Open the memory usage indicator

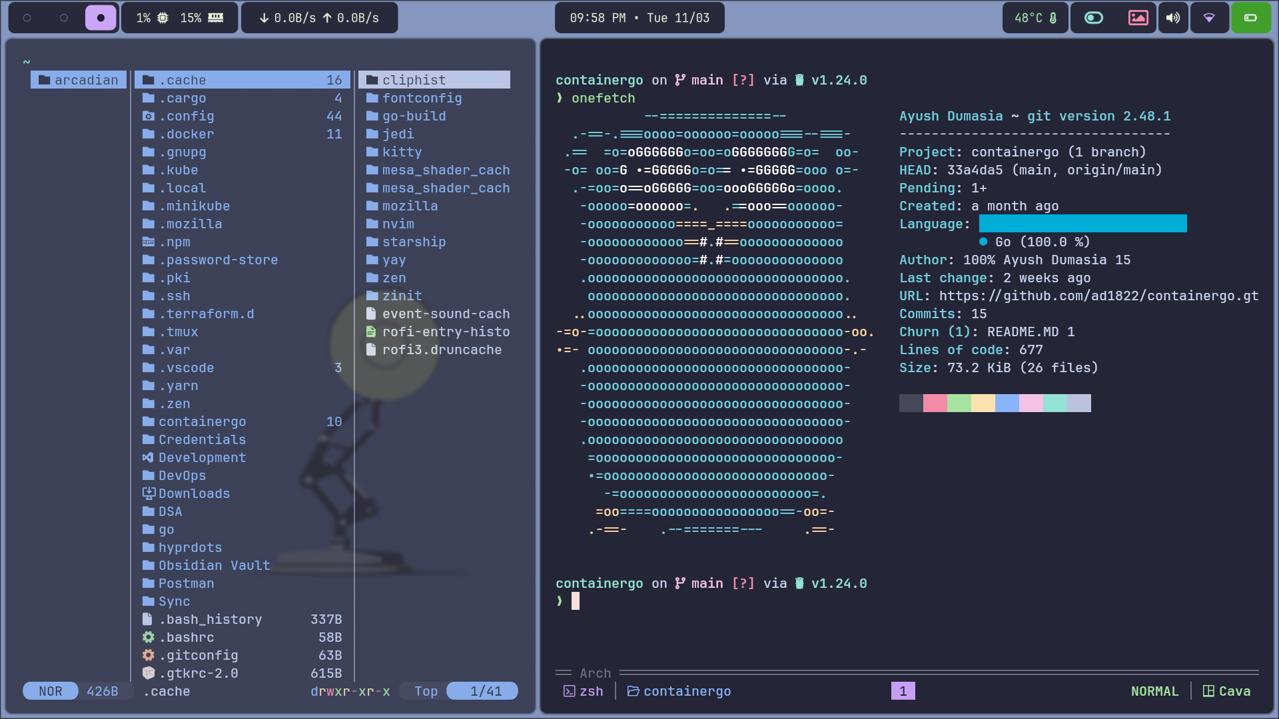pyautogui.click(x=202, y=18)
